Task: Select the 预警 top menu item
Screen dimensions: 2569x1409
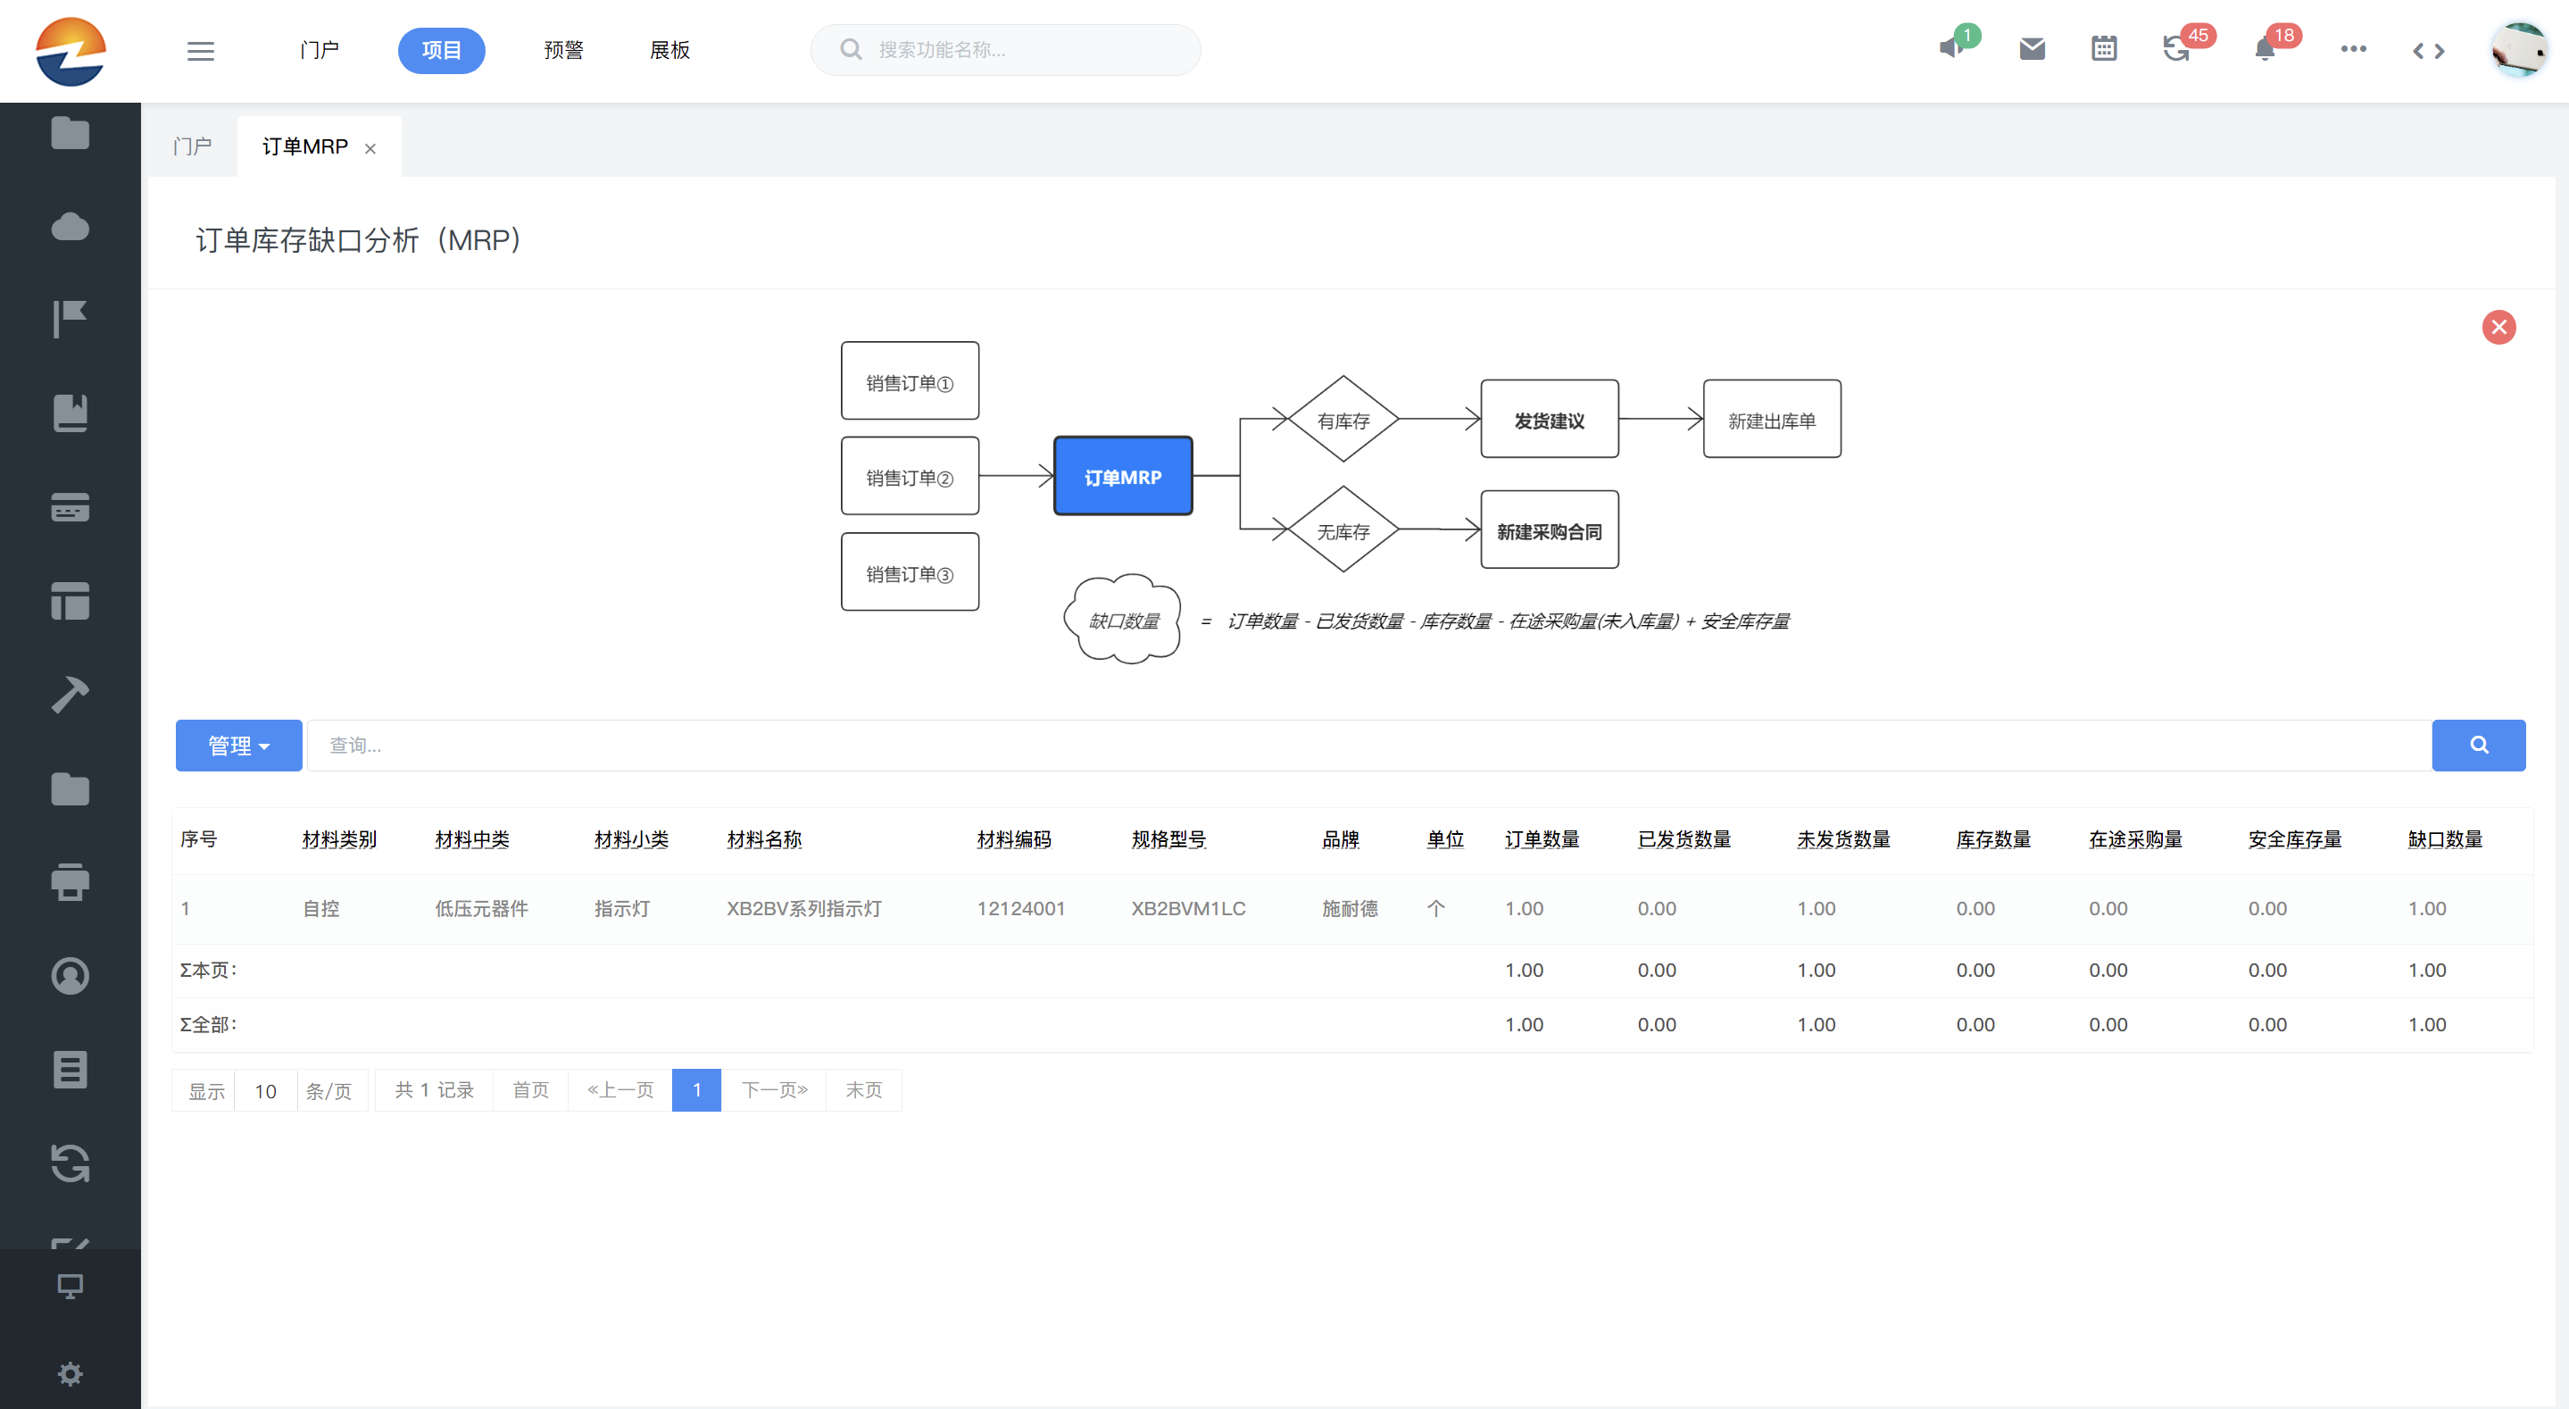Action: point(563,50)
